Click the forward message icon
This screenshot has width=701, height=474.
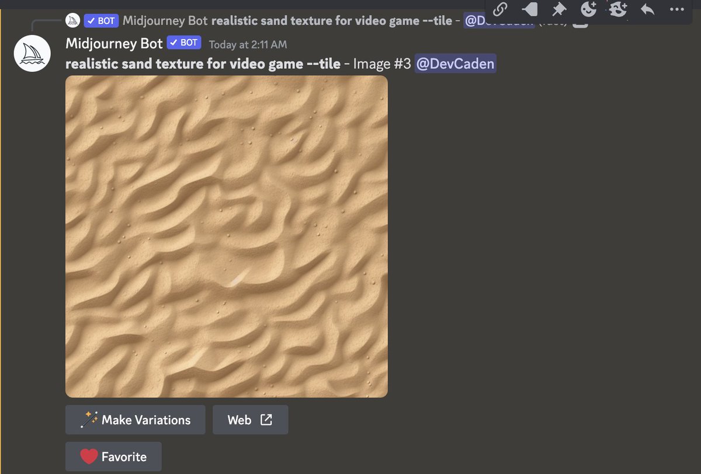point(529,9)
